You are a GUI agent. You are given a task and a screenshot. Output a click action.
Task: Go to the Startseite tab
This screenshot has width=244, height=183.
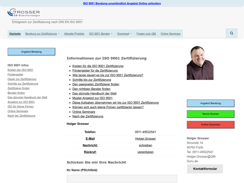pos(15,34)
